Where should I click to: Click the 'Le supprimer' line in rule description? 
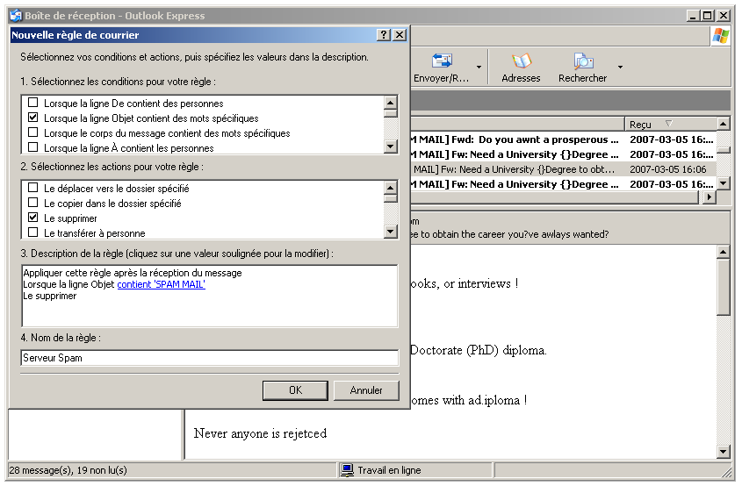[x=50, y=296]
